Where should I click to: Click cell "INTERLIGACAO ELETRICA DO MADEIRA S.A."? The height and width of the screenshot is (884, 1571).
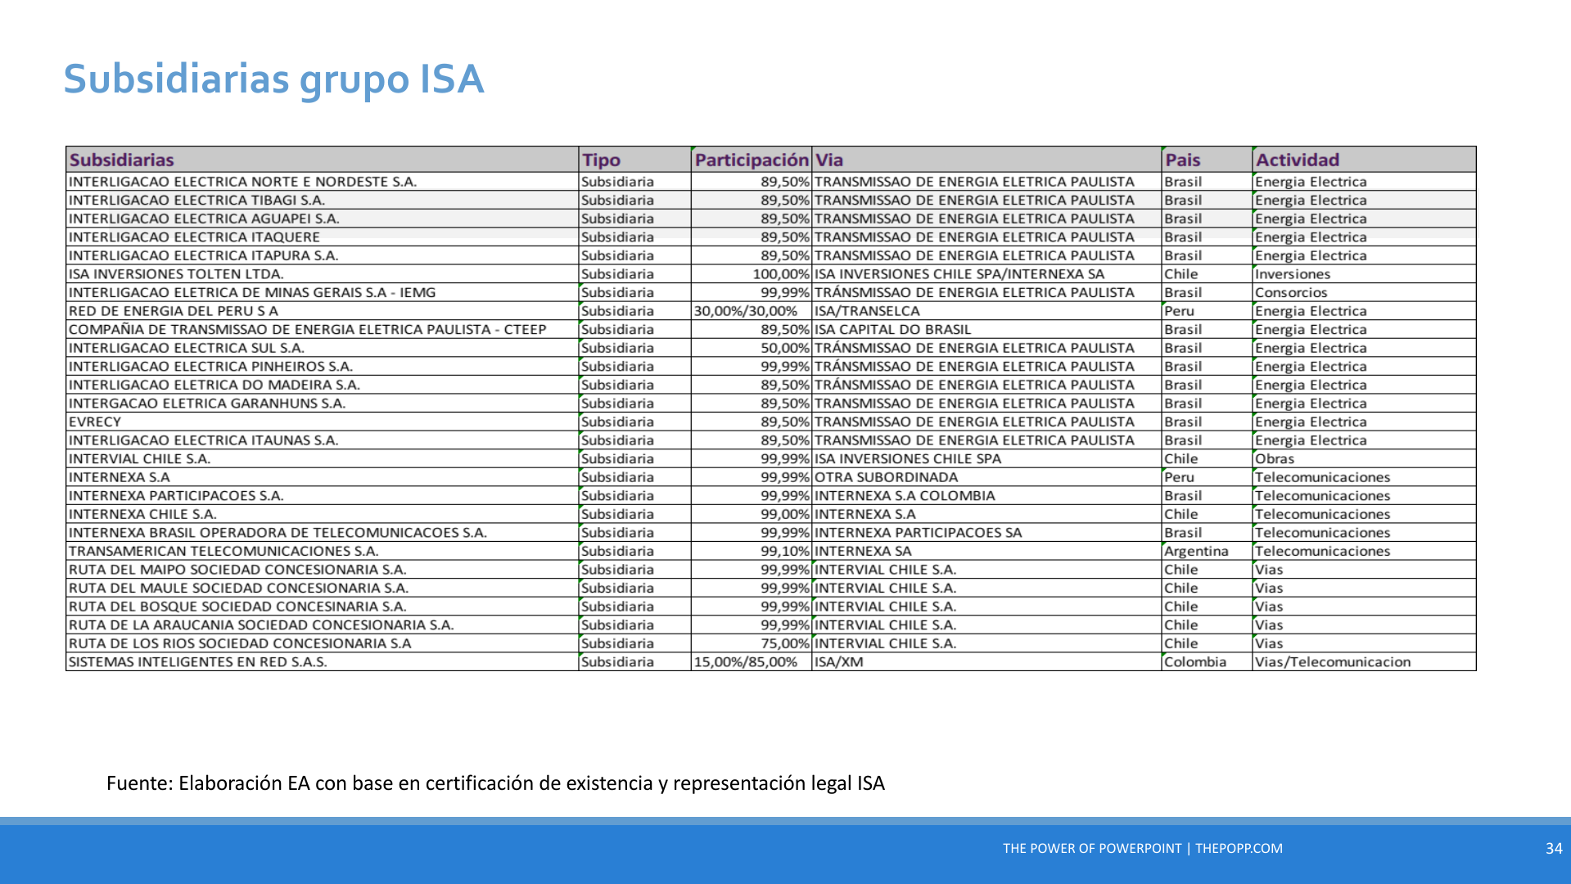tap(323, 386)
